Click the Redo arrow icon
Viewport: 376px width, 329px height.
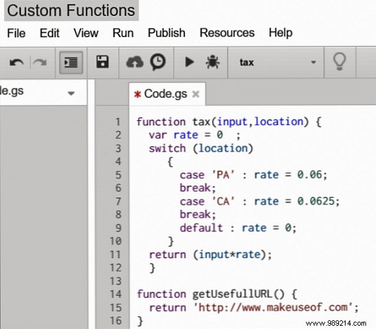40,63
